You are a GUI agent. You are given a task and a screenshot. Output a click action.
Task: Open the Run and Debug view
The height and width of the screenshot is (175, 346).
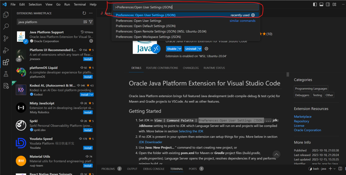[x=6, y=50]
